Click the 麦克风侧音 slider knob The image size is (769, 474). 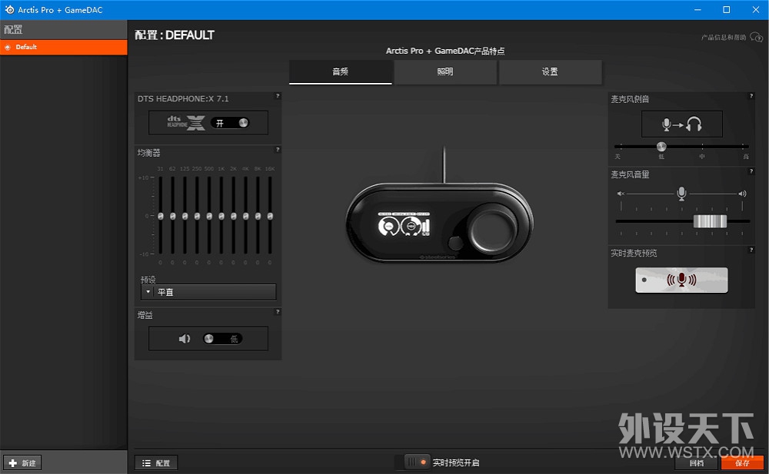coord(661,146)
